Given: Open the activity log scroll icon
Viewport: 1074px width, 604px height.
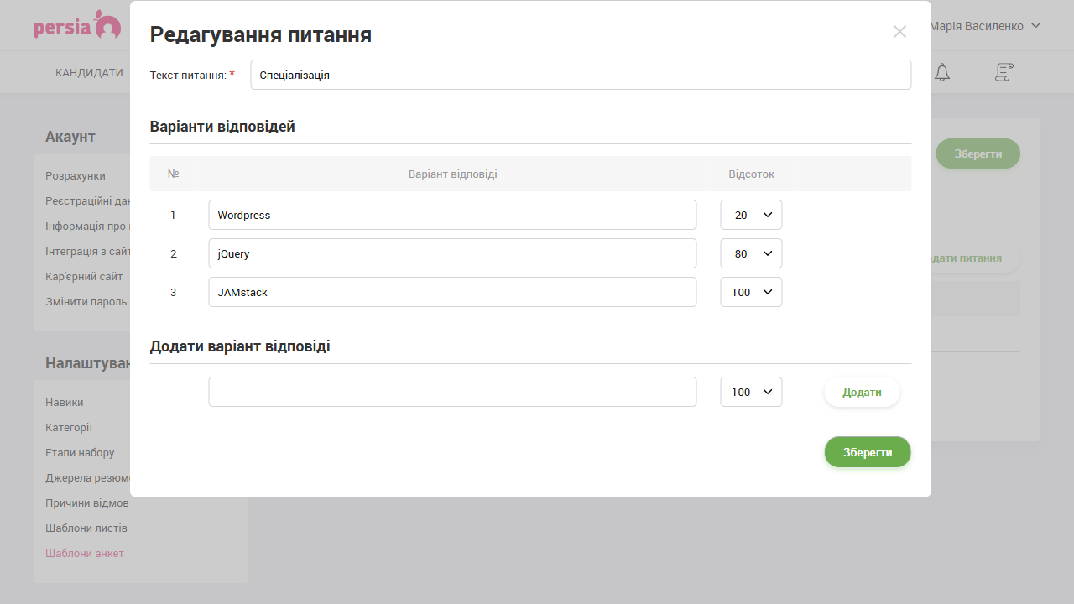Looking at the screenshot, I should pyautogui.click(x=1004, y=72).
